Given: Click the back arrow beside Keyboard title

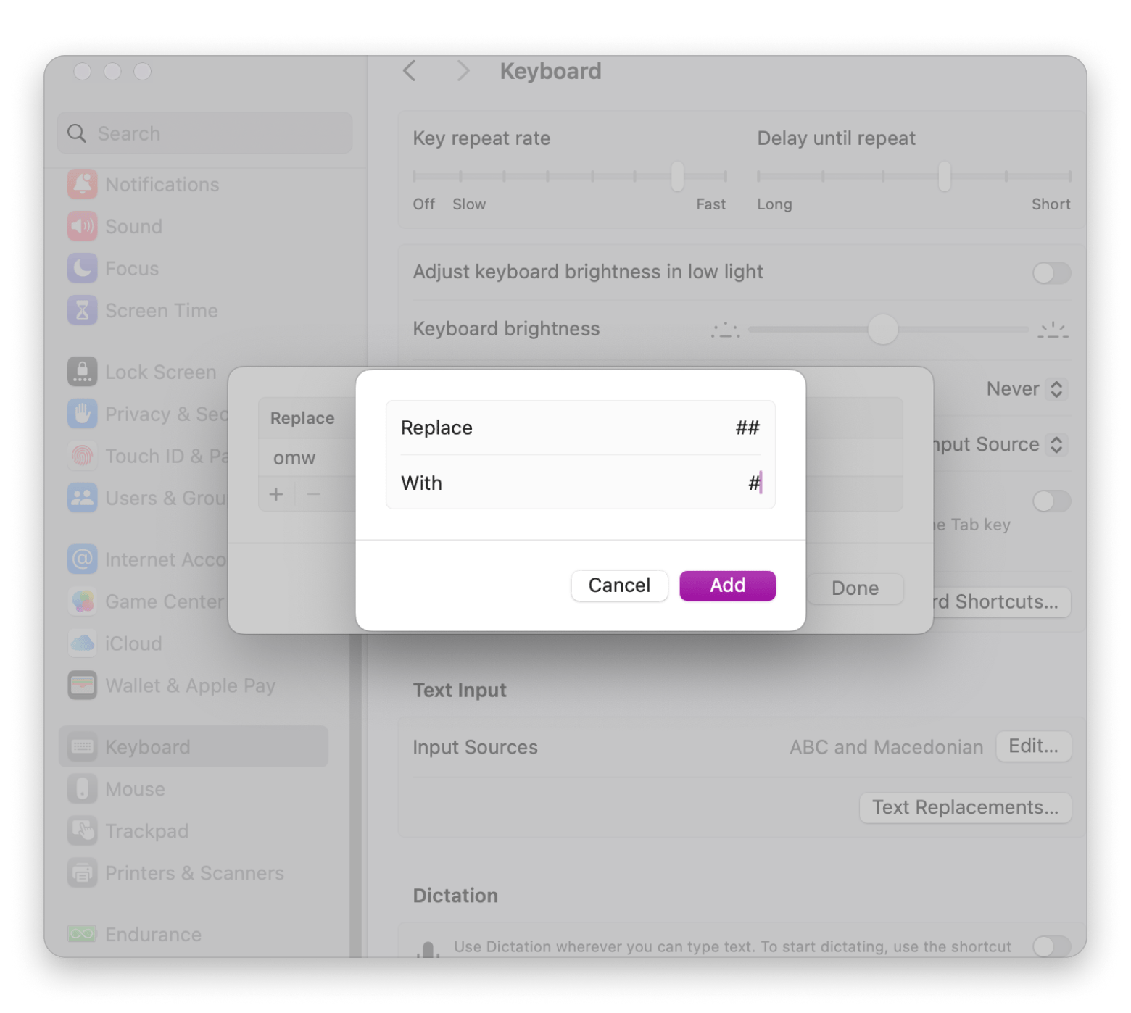Looking at the screenshot, I should (x=410, y=71).
